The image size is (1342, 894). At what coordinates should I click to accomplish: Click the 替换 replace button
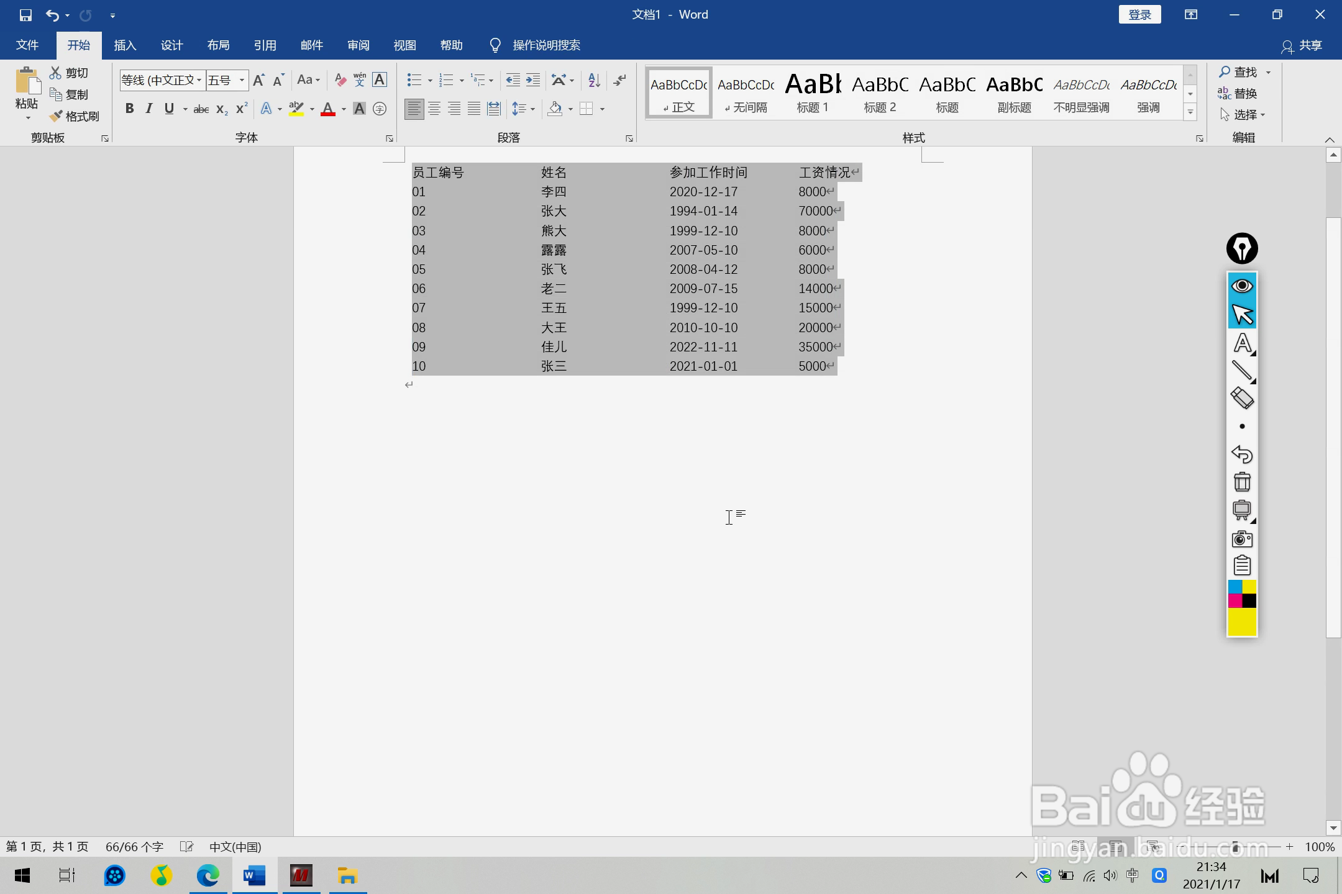1238,94
